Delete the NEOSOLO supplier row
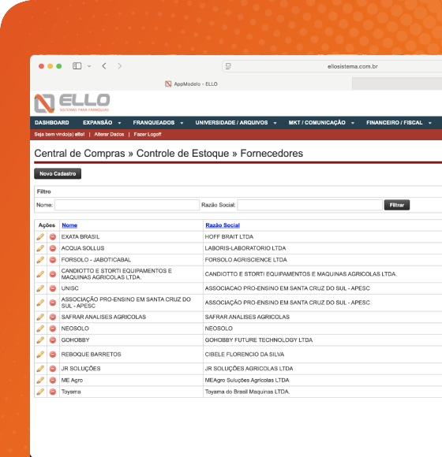 pos(53,329)
